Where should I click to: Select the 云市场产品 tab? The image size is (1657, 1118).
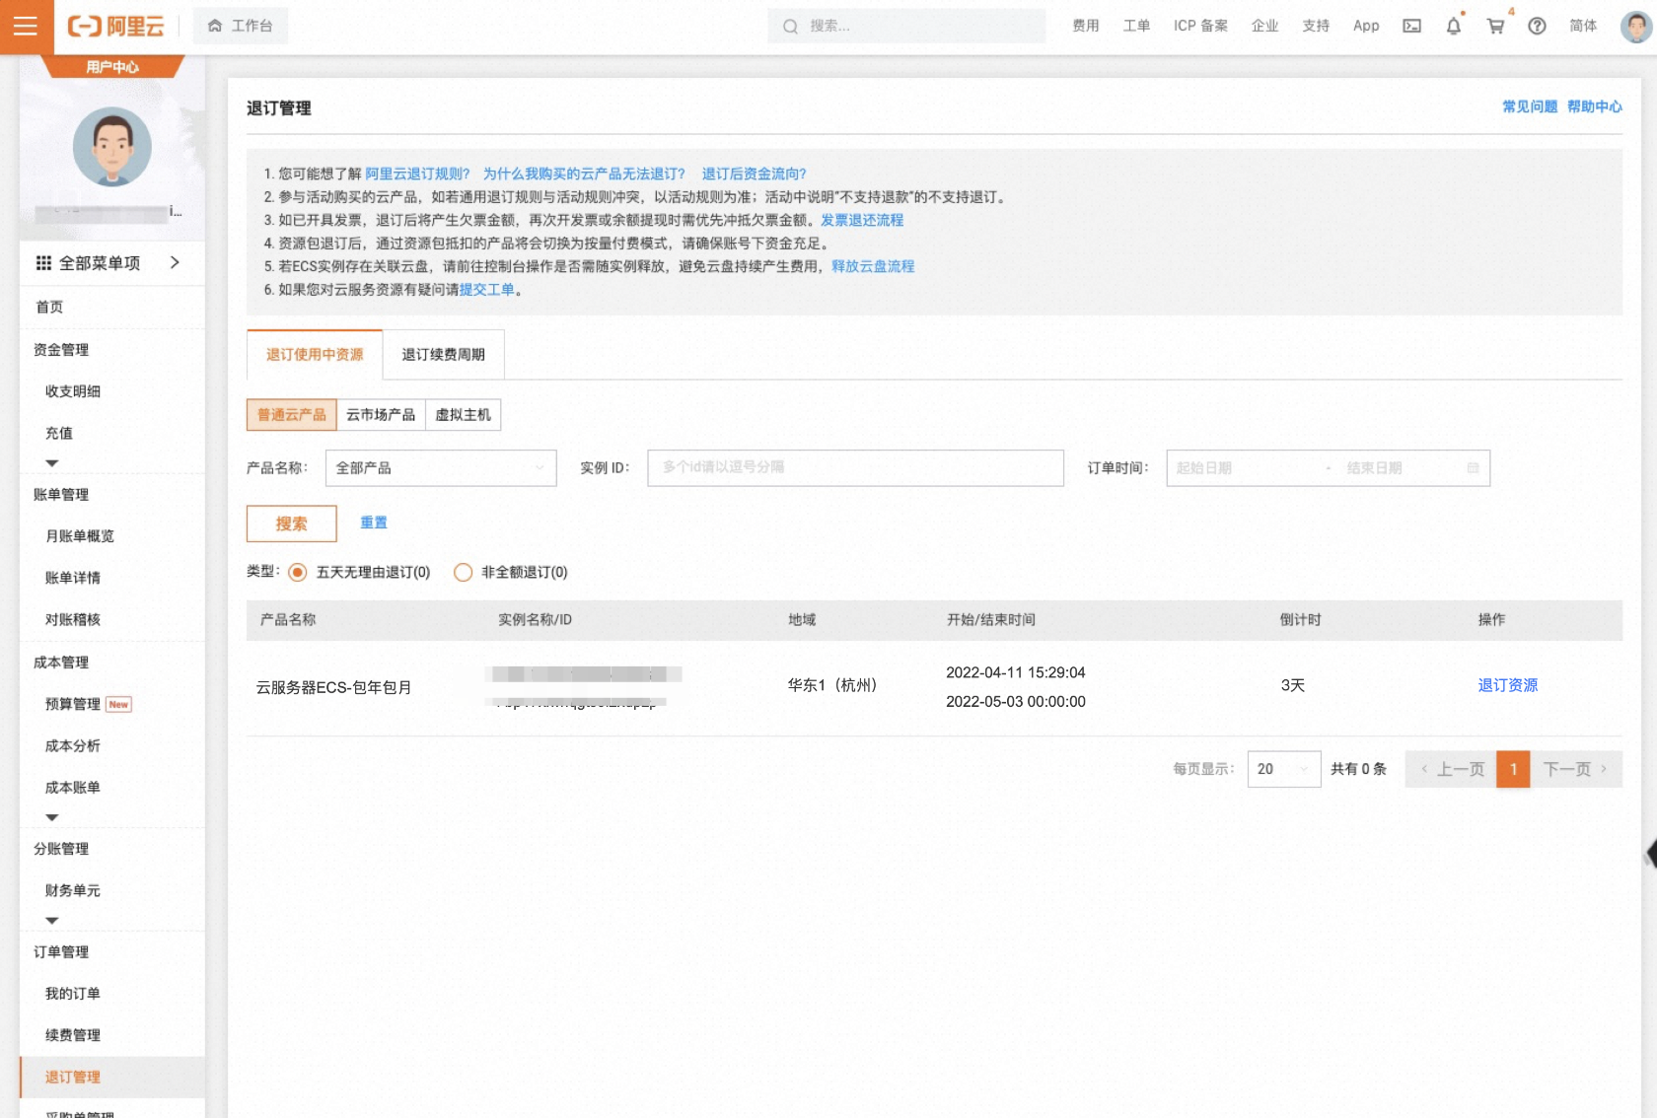point(381,415)
